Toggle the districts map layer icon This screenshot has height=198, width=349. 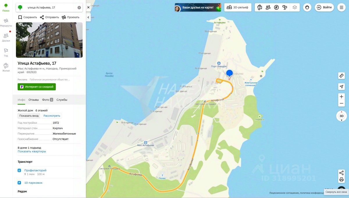[x=260, y=8]
